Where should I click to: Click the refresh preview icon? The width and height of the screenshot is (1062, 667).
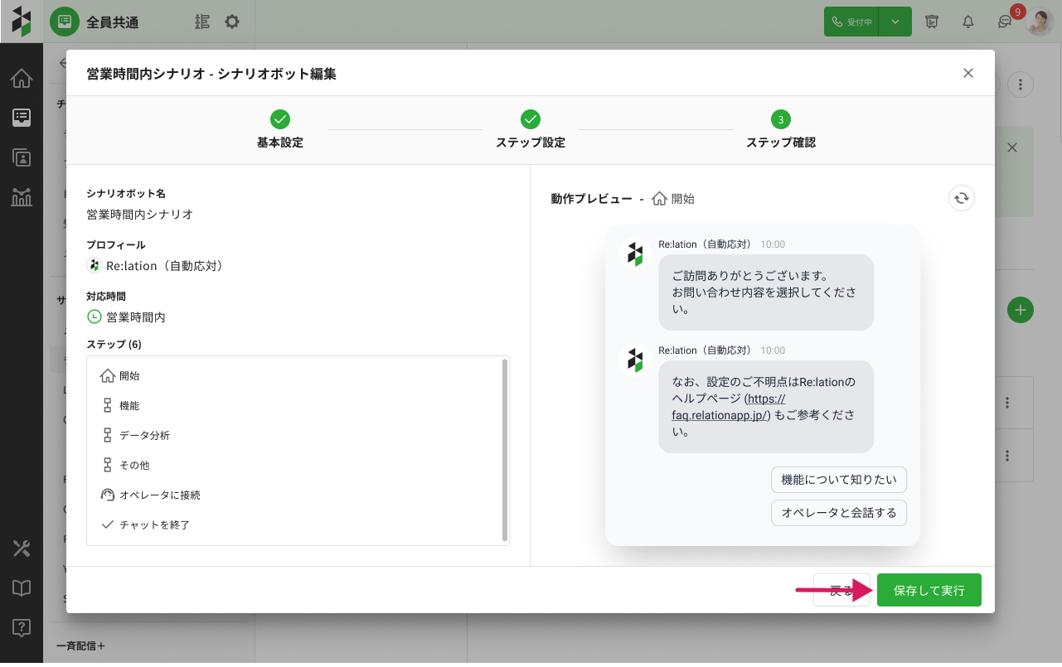pos(961,198)
